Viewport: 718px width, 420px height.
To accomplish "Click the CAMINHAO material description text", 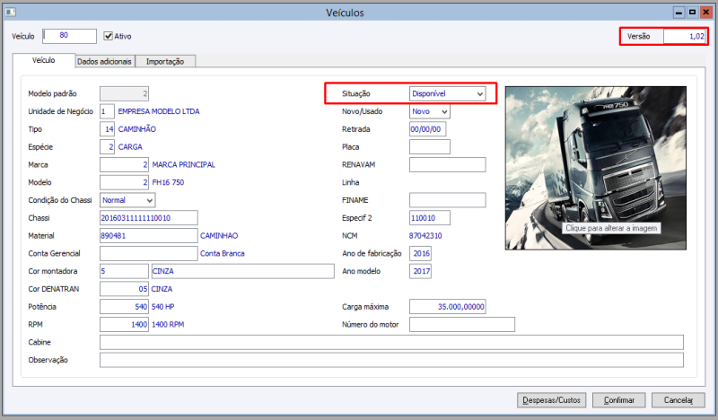I will click(x=219, y=236).
